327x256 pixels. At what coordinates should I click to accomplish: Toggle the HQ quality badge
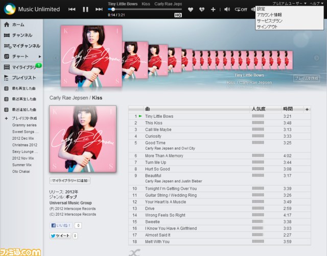(178, 15)
